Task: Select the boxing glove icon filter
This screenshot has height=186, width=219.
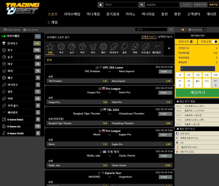Action: click(124, 47)
